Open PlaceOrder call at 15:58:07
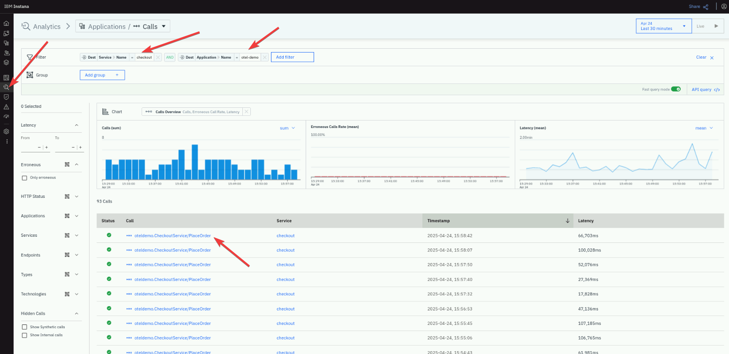The width and height of the screenshot is (729, 354). (x=173, y=250)
